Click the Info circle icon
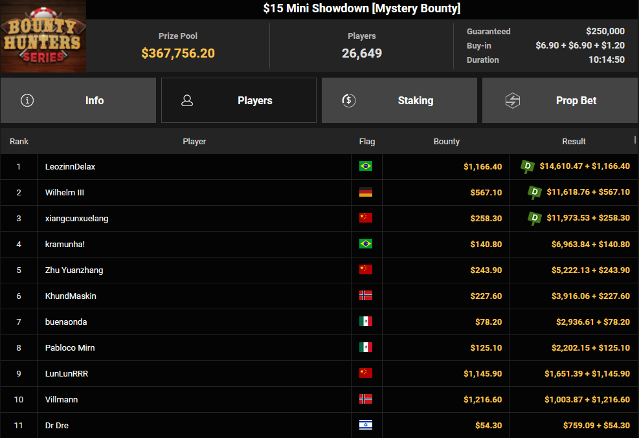This screenshot has width=639, height=438. 27,100
